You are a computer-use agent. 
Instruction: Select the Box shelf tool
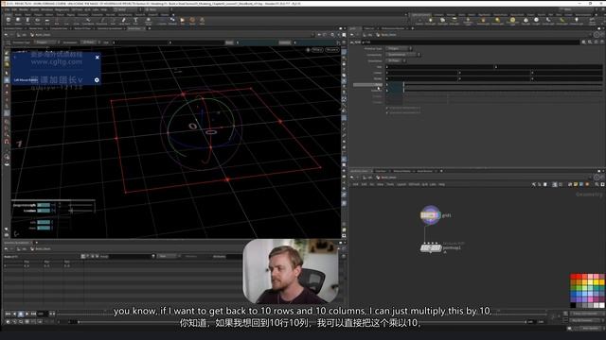(x=9, y=21)
